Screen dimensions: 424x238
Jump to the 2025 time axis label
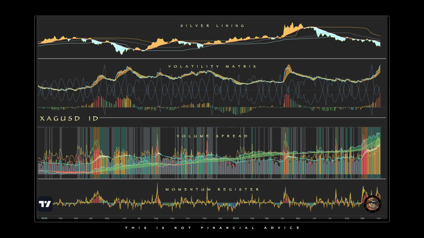(236, 218)
